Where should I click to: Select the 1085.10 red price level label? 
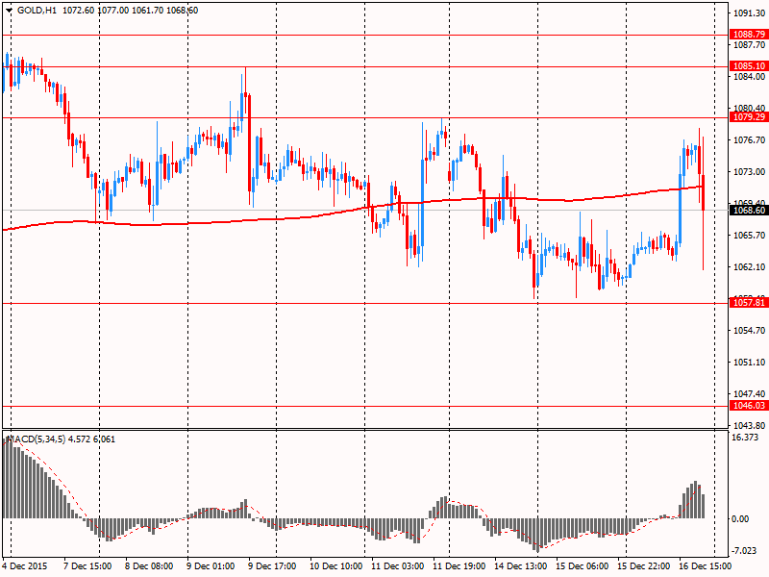749,65
